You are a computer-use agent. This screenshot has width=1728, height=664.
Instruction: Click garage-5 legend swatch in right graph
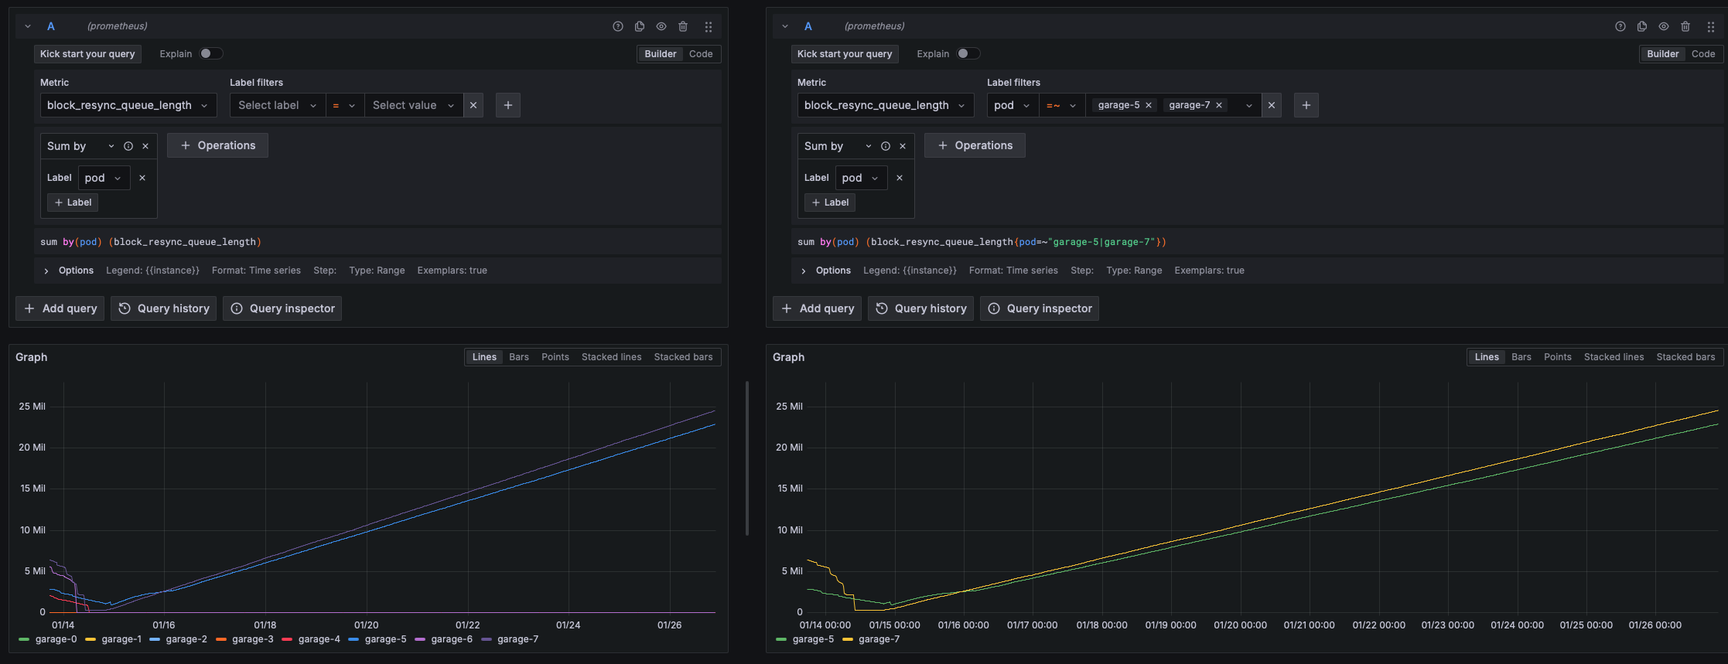pyautogui.click(x=781, y=639)
